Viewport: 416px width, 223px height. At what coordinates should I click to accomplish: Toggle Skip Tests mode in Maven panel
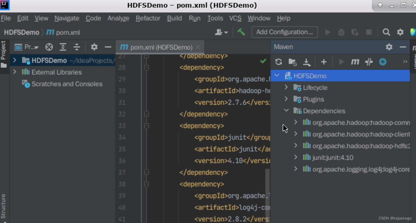click(x=369, y=62)
